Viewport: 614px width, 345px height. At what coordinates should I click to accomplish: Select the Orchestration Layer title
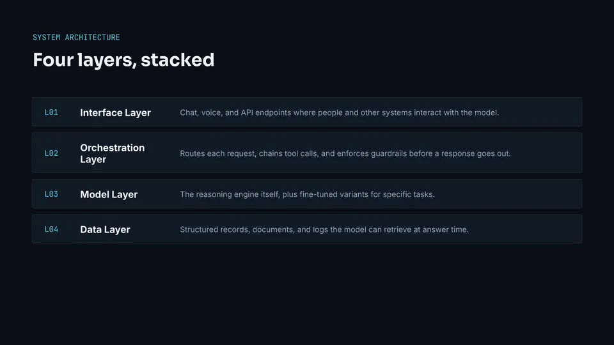pyautogui.click(x=113, y=153)
